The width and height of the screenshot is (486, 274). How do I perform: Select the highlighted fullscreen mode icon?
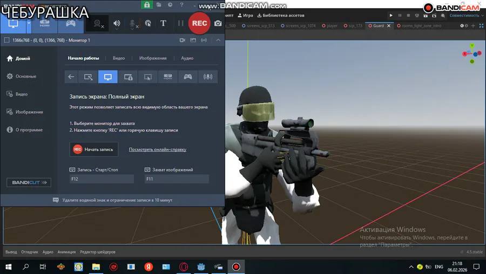point(108,77)
